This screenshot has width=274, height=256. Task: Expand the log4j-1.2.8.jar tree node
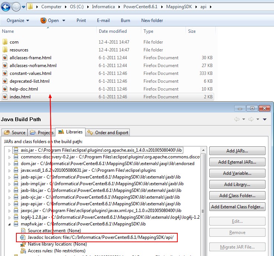tap(10, 217)
